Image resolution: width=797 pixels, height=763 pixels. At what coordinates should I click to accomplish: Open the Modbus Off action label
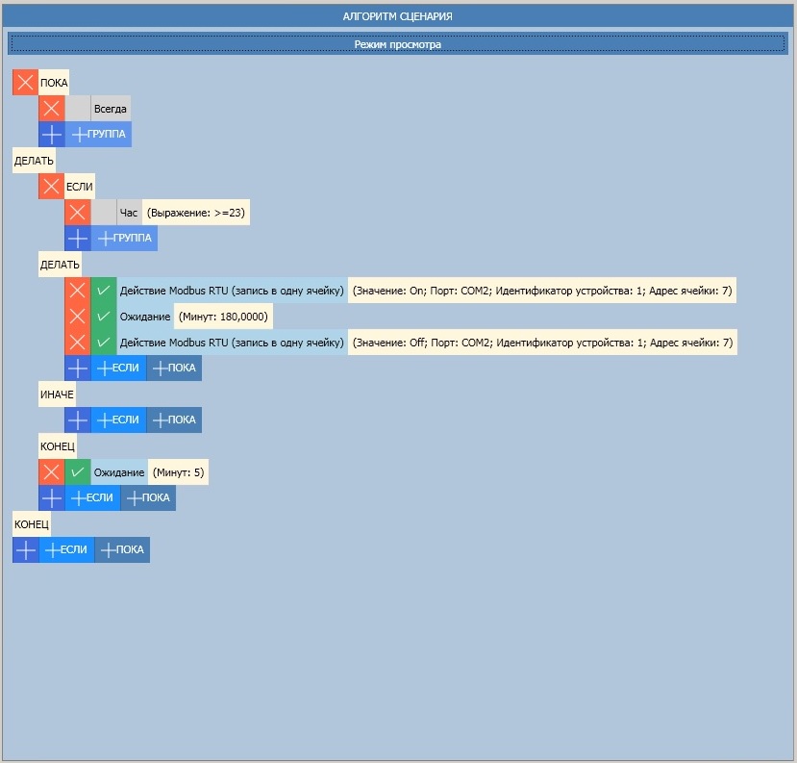click(232, 343)
